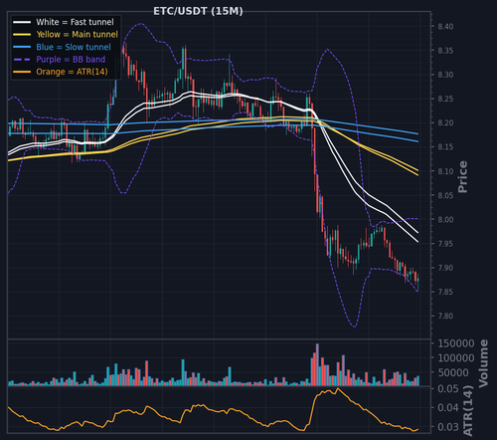Click the white Fast tunnel legend line
The image size is (497, 440).
click(x=22, y=22)
